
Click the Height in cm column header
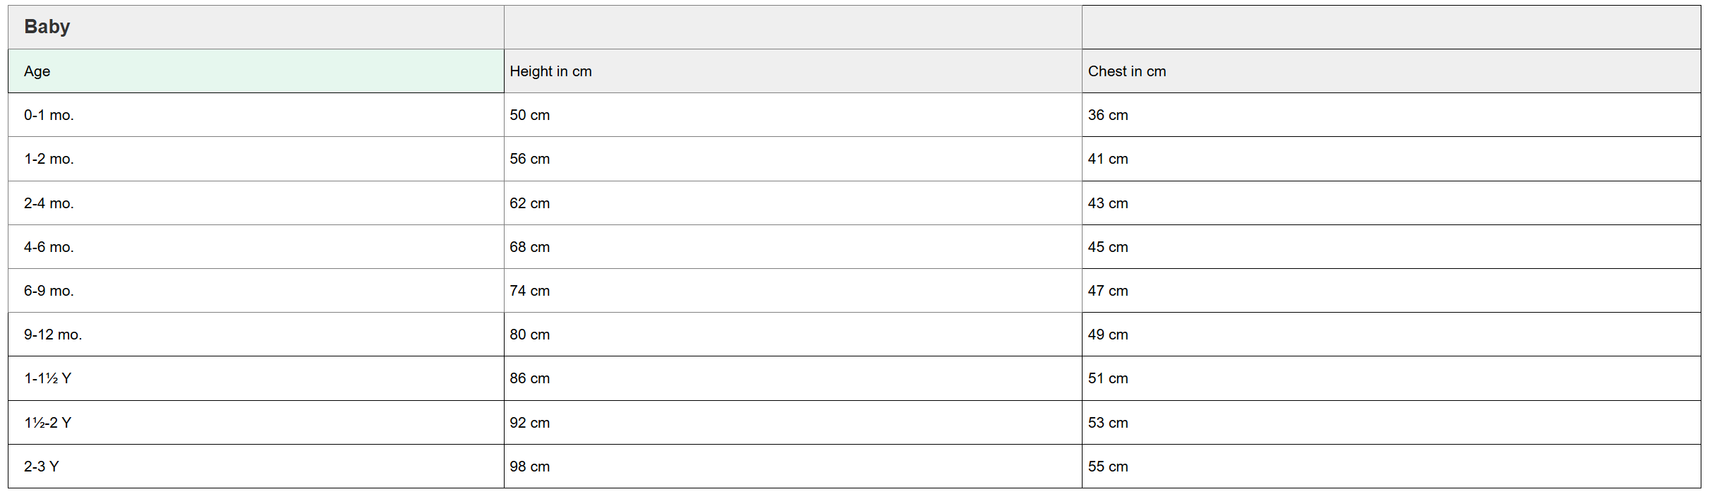(x=550, y=71)
